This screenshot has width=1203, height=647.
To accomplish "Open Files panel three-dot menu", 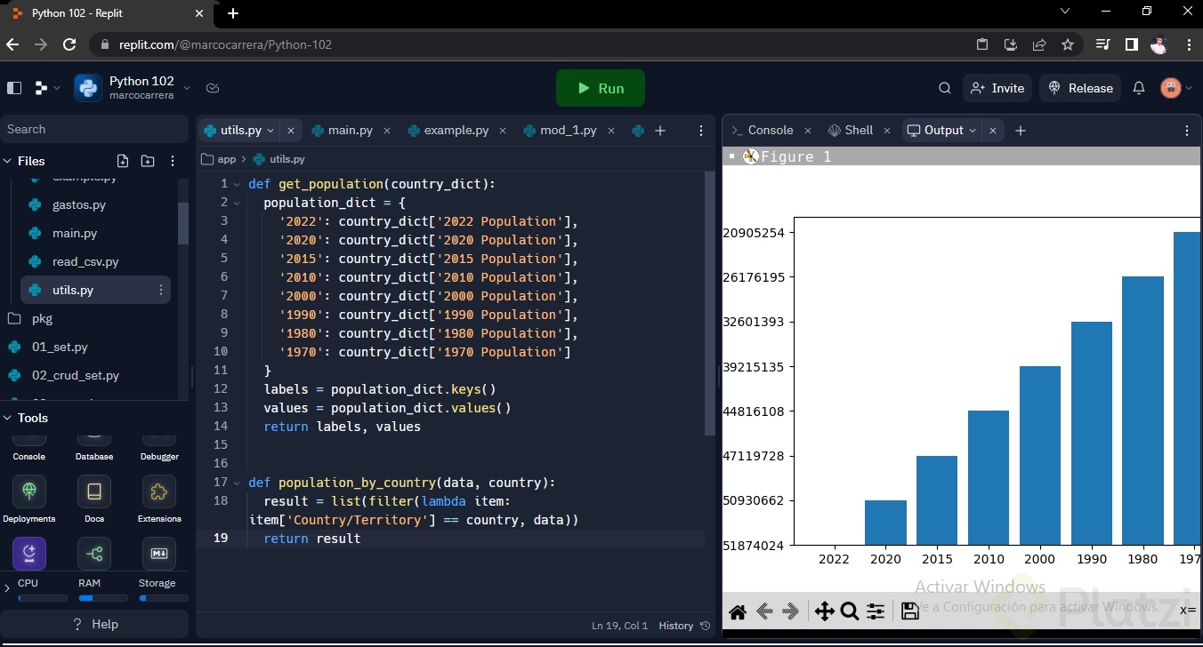I will pyautogui.click(x=173, y=161).
